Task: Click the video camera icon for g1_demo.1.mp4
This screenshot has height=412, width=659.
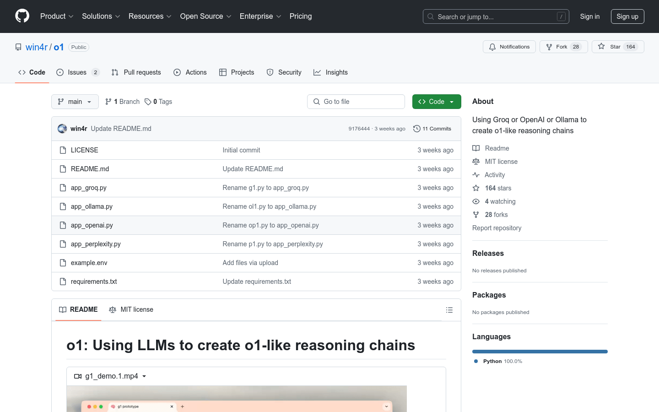Action: tap(78, 376)
